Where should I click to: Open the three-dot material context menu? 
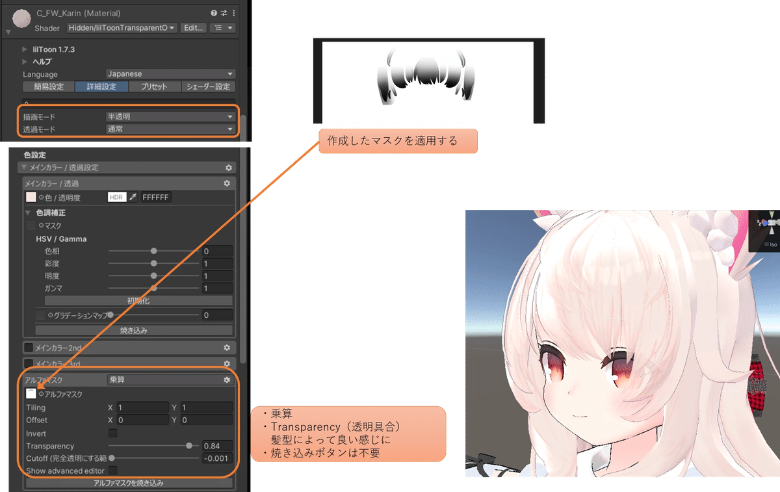234,13
